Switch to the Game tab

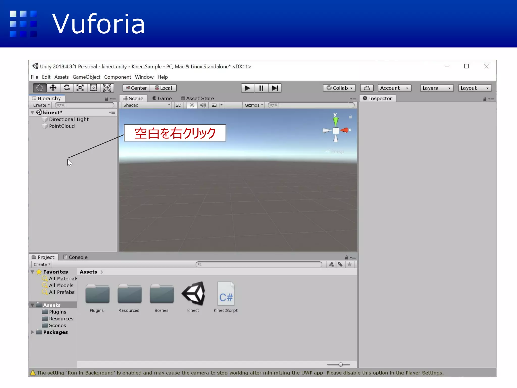(x=162, y=99)
